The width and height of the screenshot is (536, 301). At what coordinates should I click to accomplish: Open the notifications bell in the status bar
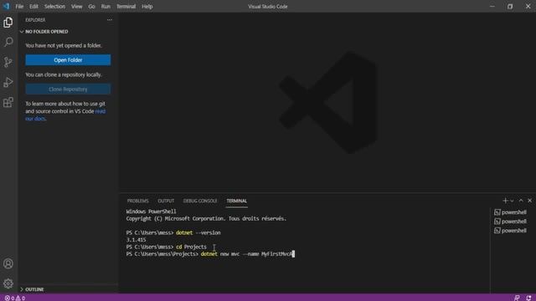[528, 298]
